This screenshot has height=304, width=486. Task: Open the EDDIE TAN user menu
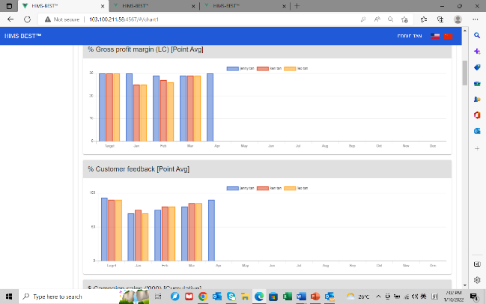pos(410,35)
